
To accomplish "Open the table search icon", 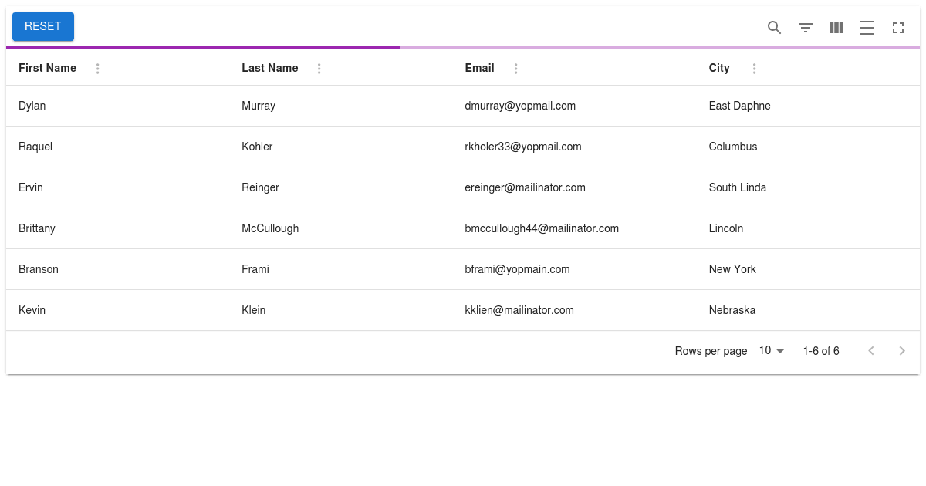I will pos(774,28).
